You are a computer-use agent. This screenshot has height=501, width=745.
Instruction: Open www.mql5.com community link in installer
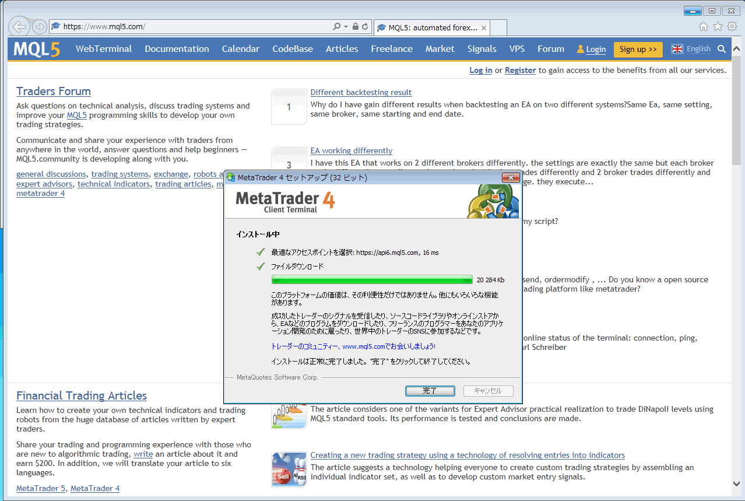[x=364, y=346]
